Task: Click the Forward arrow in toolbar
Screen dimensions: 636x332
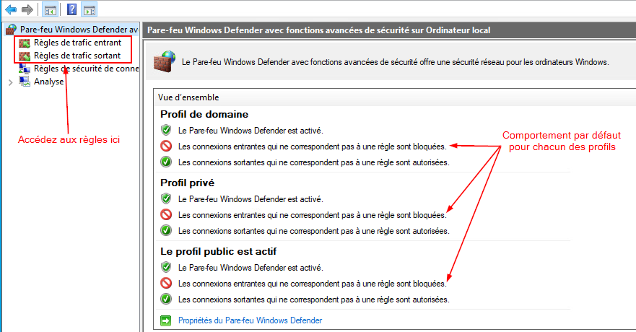Action: (27, 9)
